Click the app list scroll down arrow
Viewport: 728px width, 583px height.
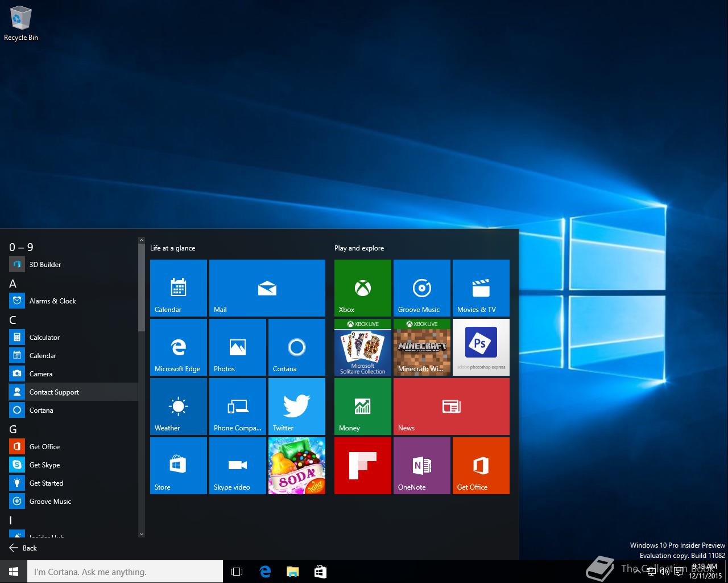pyautogui.click(x=142, y=533)
